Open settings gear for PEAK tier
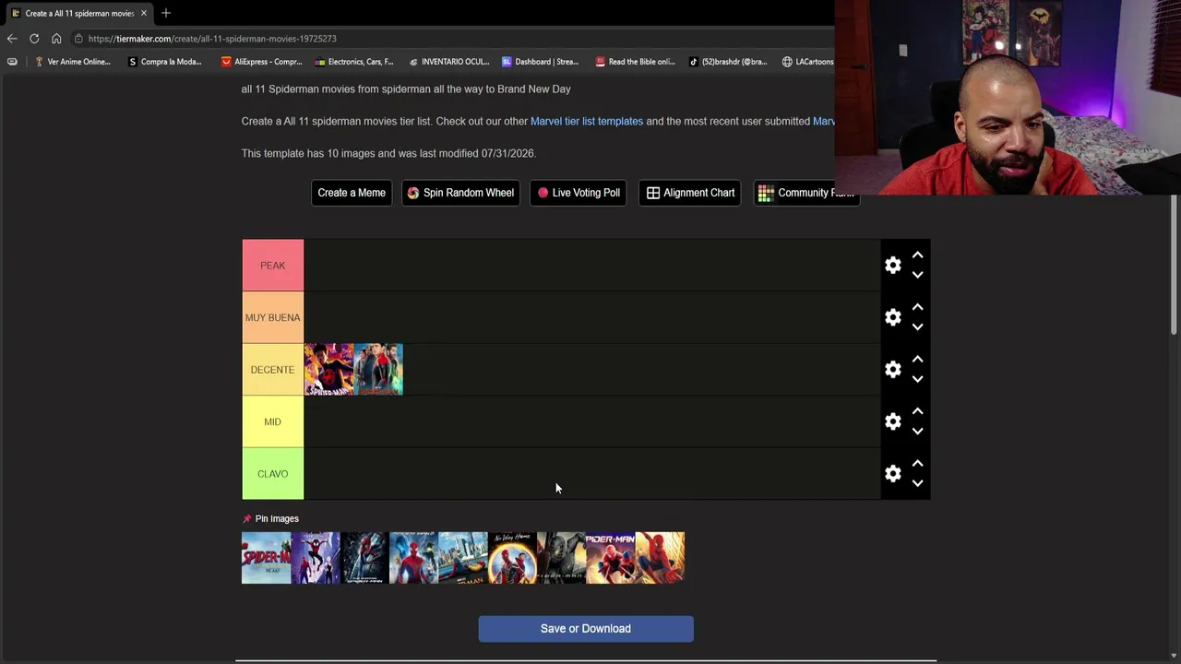Screen dimensions: 1181x664 (892, 266)
